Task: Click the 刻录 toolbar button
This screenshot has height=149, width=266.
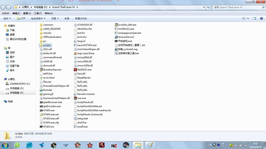Action: point(67,18)
